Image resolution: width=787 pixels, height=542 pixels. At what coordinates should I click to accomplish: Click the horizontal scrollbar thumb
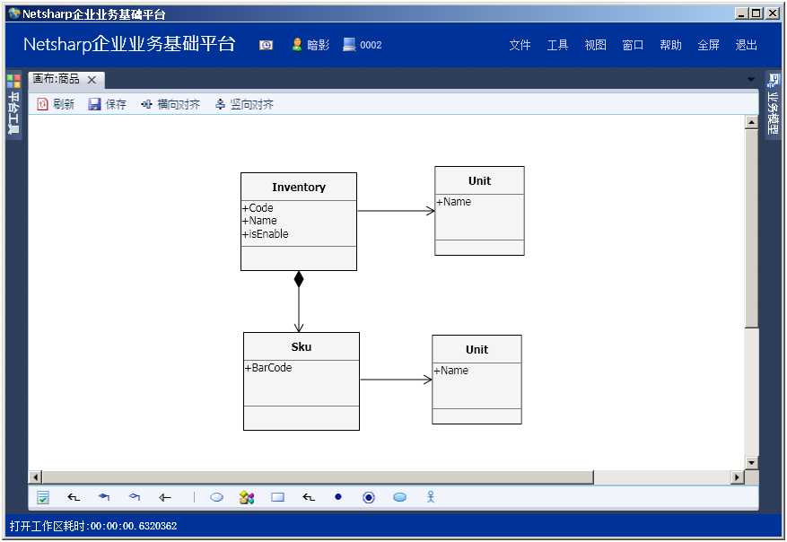tap(317, 476)
